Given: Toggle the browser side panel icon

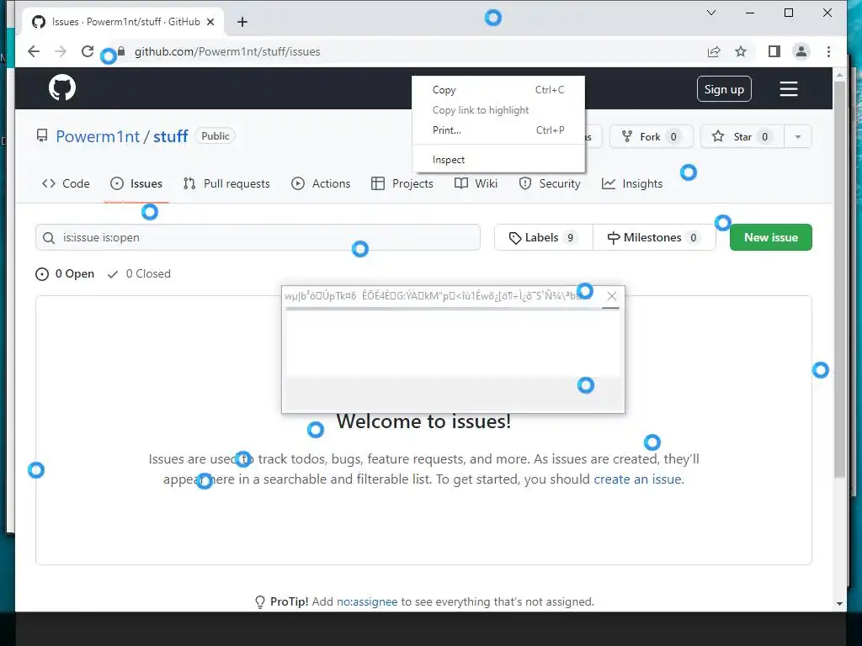Looking at the screenshot, I should (x=774, y=51).
